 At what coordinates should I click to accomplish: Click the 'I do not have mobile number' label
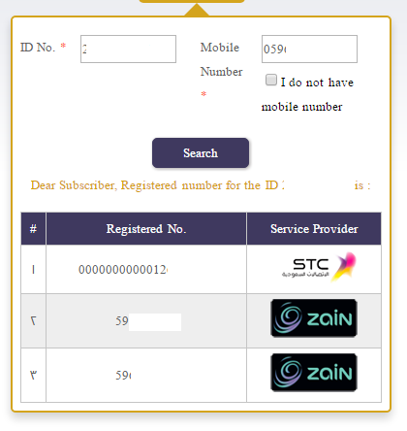pyautogui.click(x=307, y=94)
